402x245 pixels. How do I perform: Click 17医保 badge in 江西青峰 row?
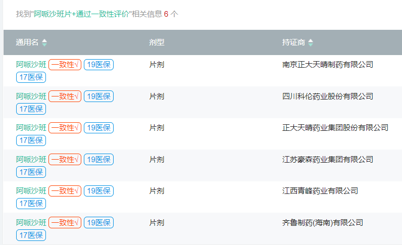(x=31, y=204)
